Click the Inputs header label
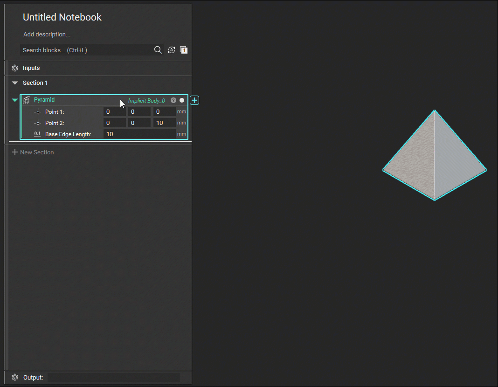498x387 pixels. (x=31, y=68)
